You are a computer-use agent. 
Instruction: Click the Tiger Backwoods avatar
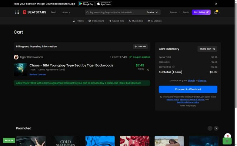click(x=16, y=57)
